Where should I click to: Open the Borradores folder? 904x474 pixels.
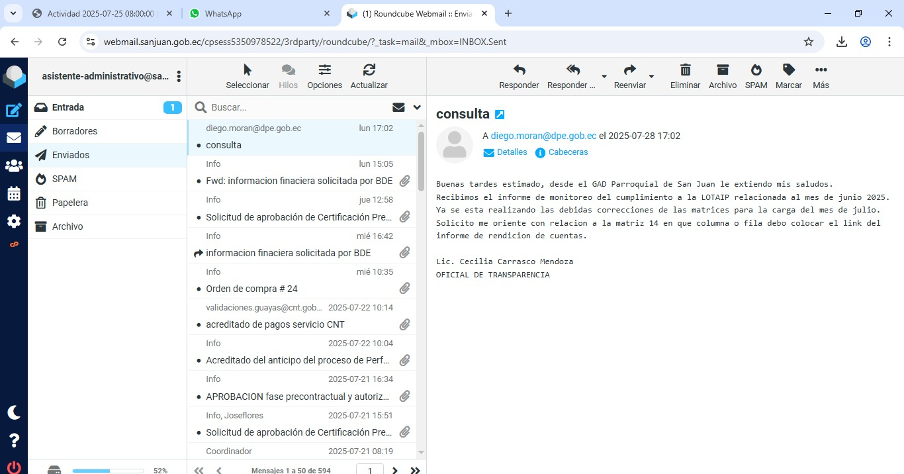pyautogui.click(x=75, y=131)
